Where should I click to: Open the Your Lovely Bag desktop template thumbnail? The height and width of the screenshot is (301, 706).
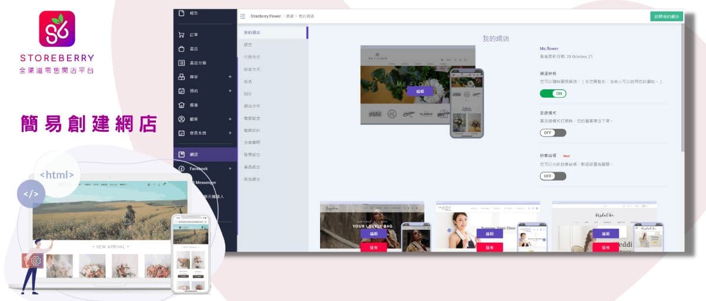pyautogui.click(x=372, y=226)
